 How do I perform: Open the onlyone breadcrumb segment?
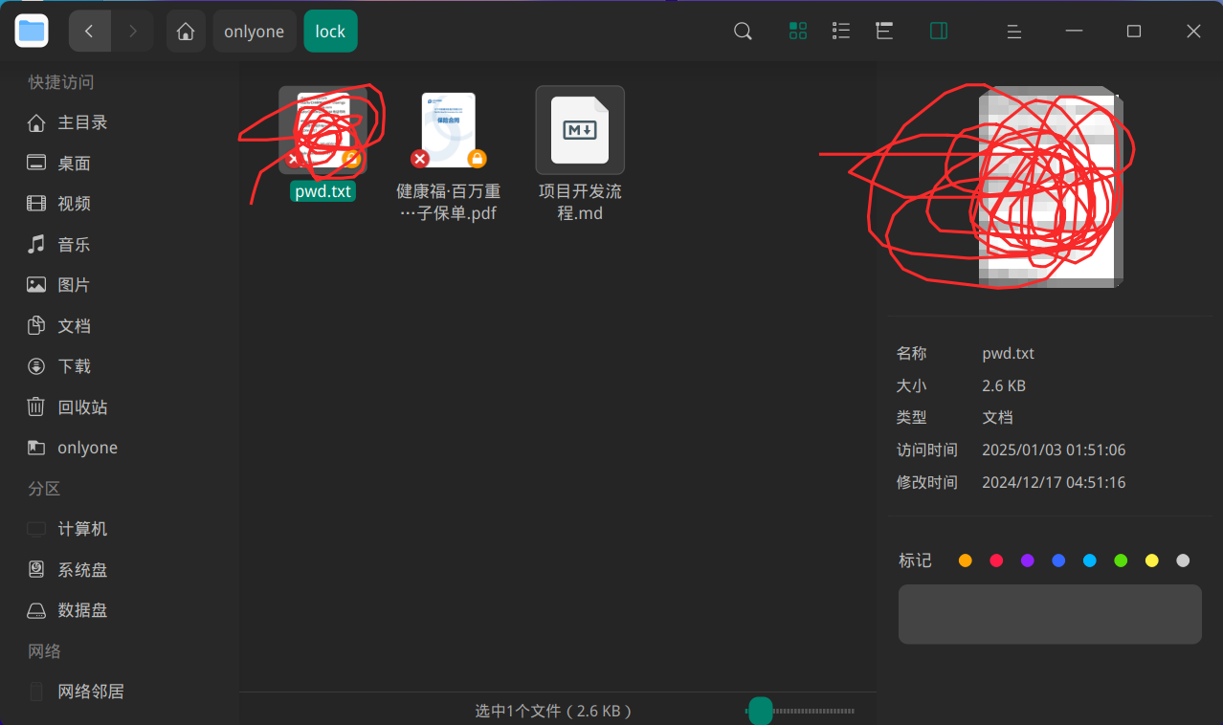(254, 32)
